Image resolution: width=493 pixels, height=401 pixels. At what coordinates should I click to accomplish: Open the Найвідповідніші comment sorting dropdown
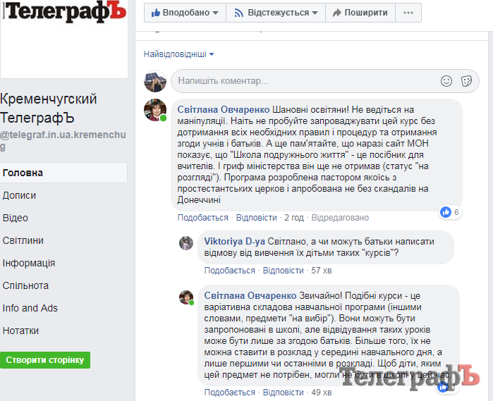pos(178,54)
